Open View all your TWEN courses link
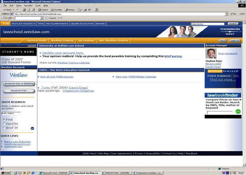Screen dimensions: 246x175 pos(56,77)
